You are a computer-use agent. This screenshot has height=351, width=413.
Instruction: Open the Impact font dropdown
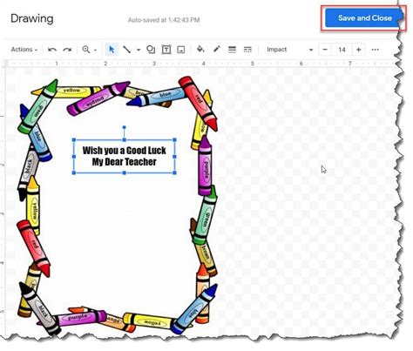289,50
